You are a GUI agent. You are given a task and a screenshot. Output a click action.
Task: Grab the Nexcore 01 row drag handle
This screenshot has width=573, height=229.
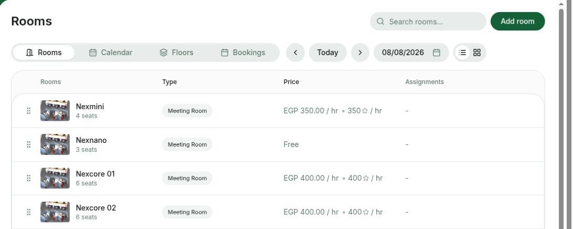point(28,178)
